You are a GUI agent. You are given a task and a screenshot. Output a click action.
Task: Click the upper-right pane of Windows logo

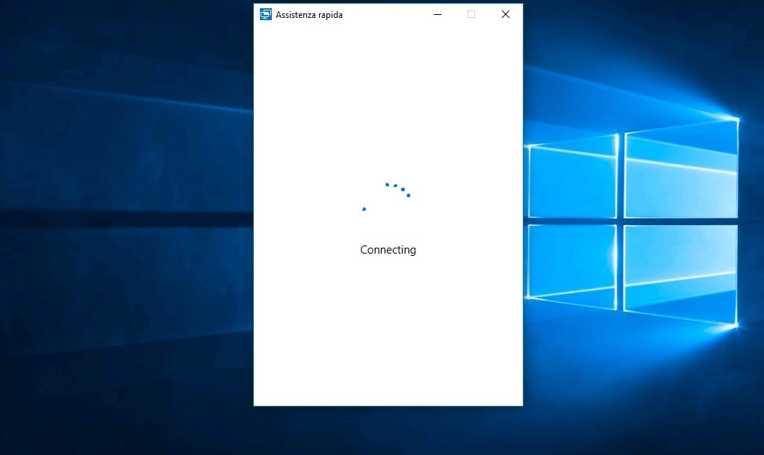pos(680,170)
